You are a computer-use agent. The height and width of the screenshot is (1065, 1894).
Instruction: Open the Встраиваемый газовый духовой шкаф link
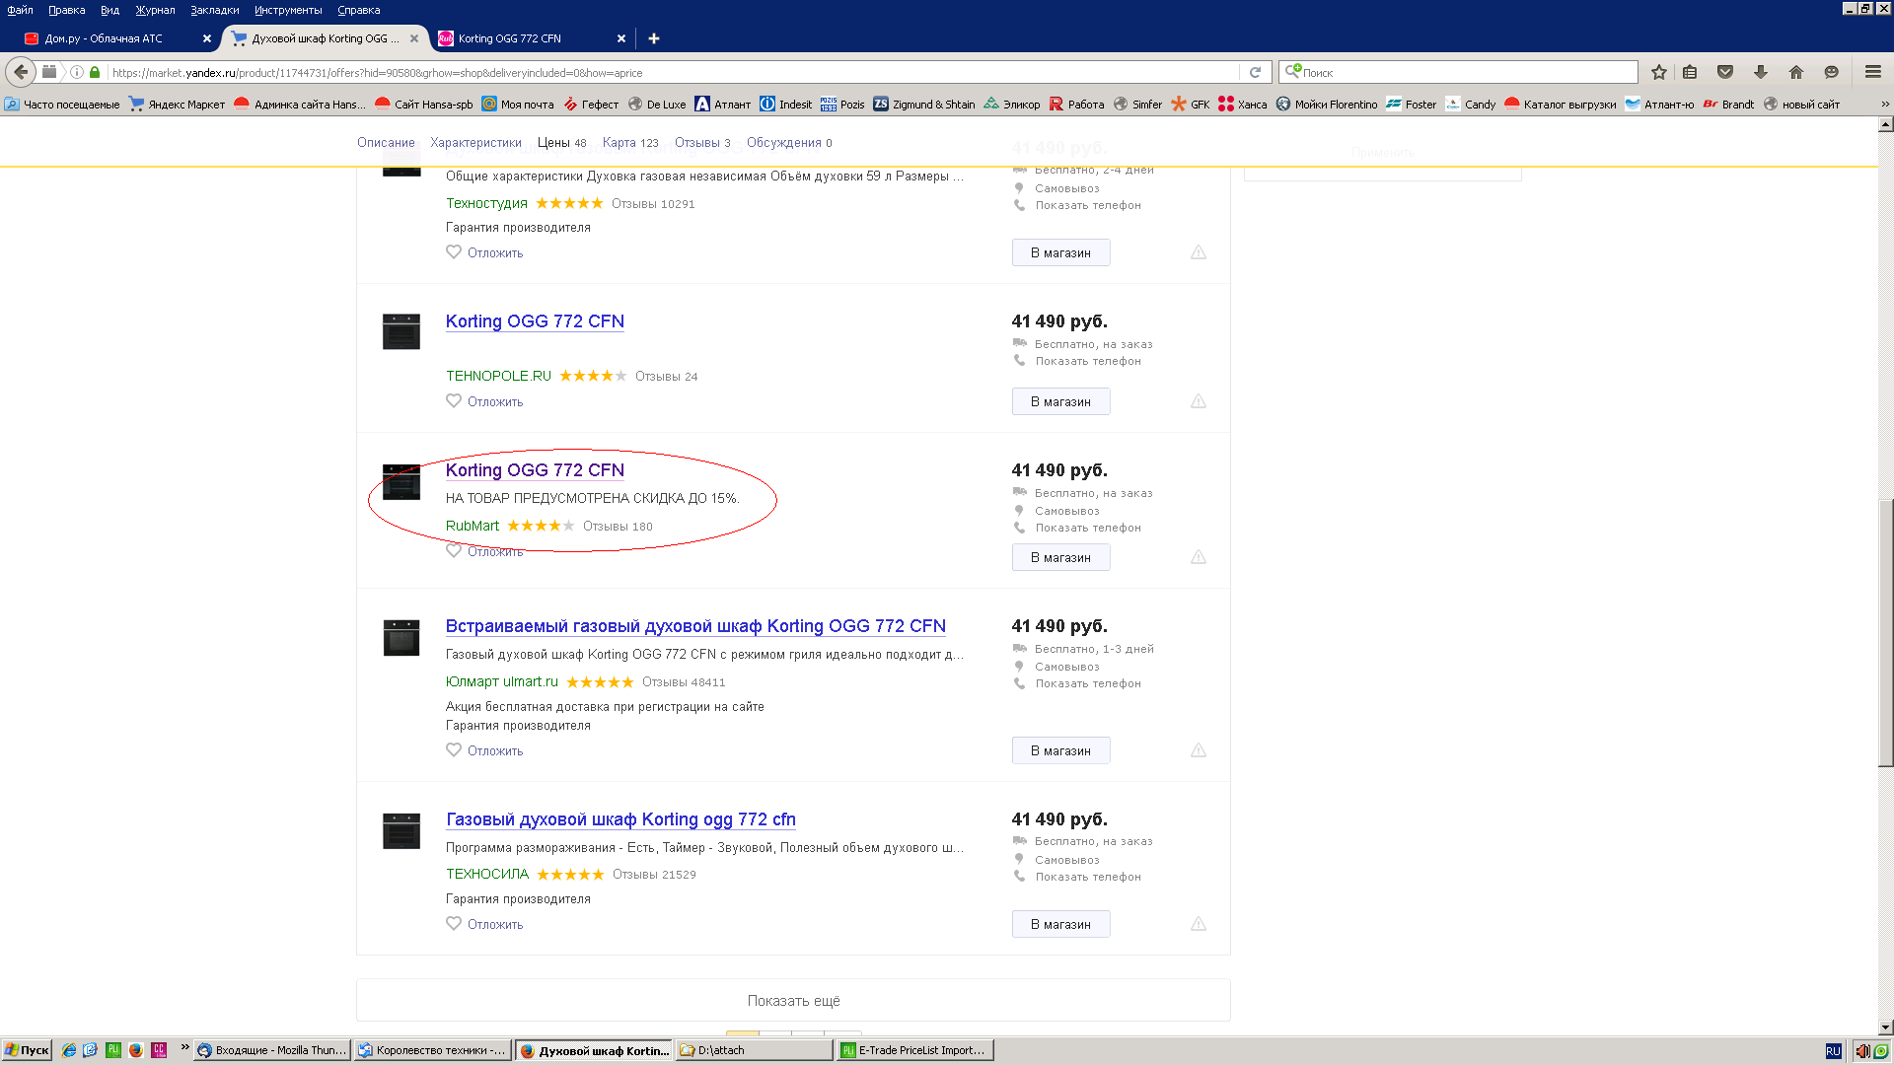(x=695, y=626)
